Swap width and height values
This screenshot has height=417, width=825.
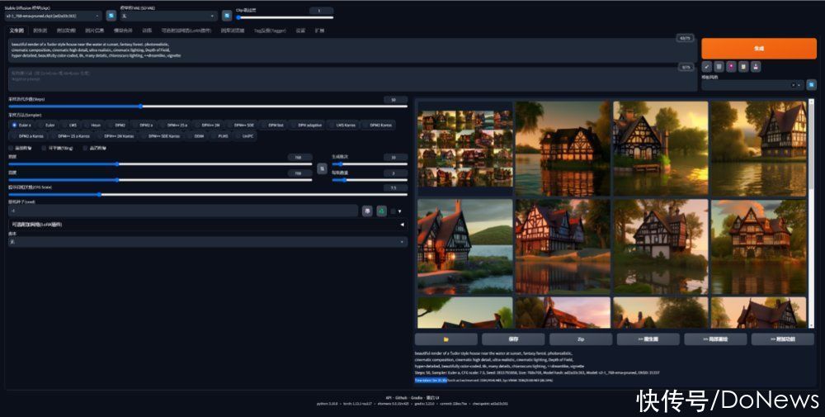pyautogui.click(x=322, y=168)
